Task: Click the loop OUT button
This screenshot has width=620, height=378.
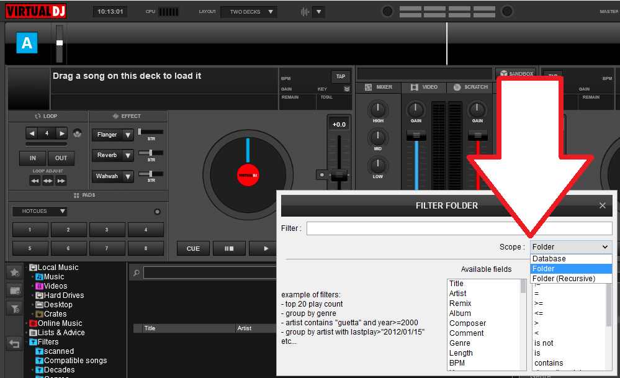Action: click(61, 158)
